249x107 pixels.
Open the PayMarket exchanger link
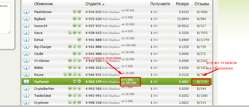[x=41, y=82]
